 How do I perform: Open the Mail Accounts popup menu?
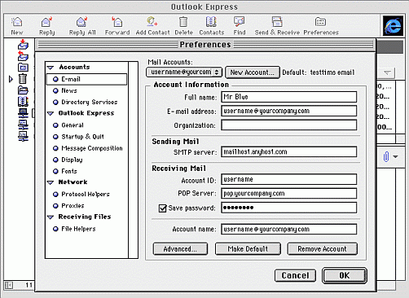[x=184, y=72]
